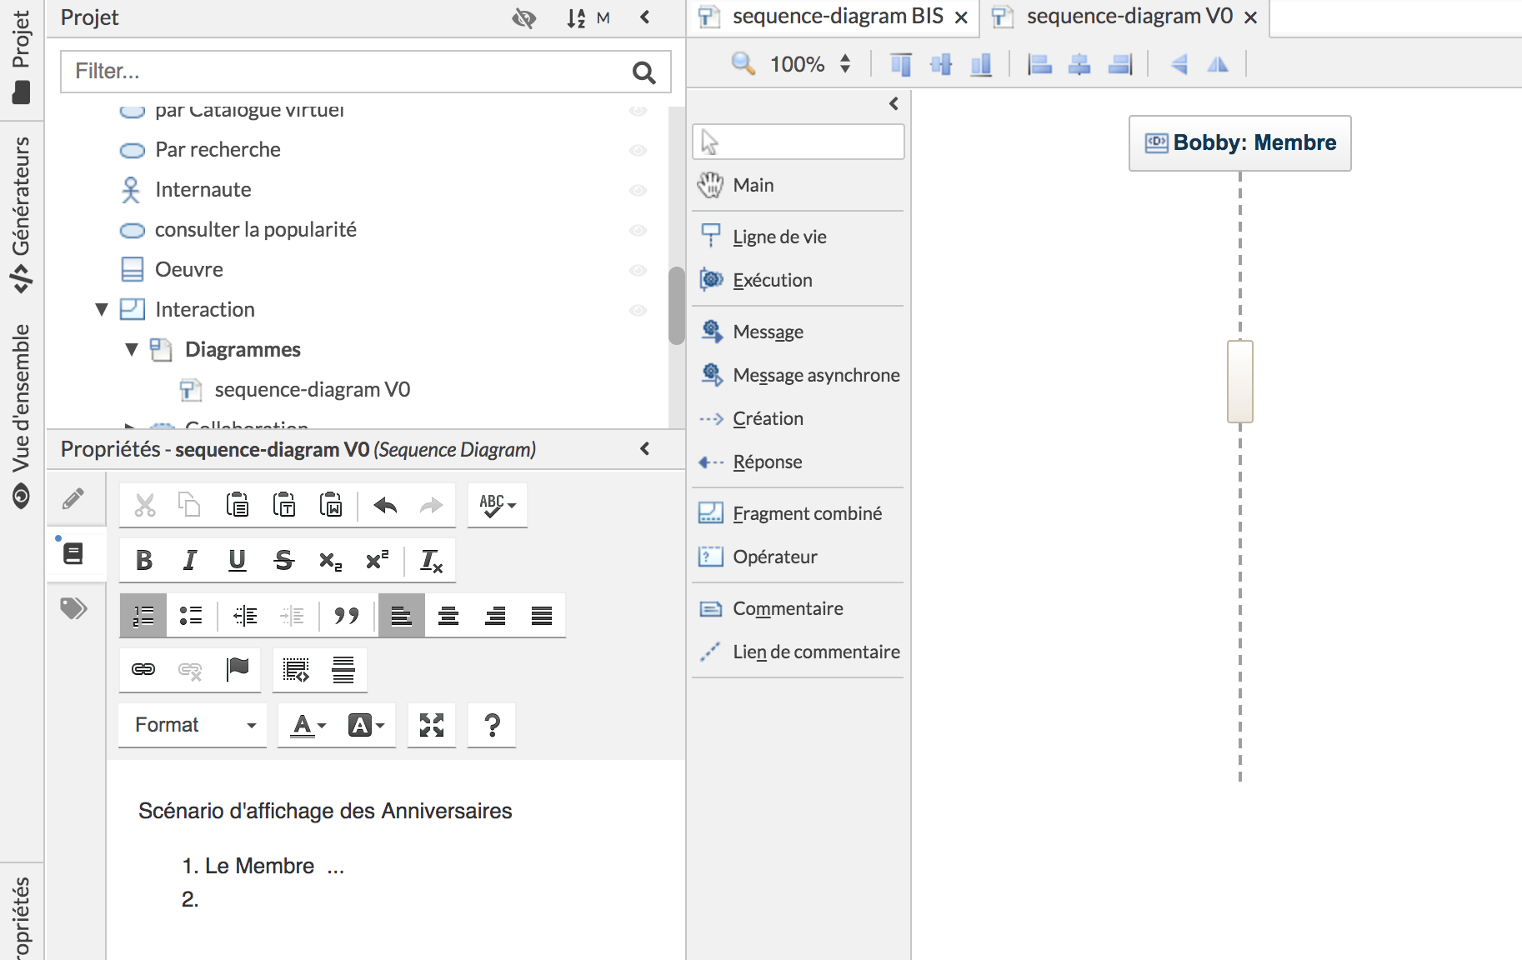Choose the Fragment combiné tool
This screenshot has height=960, width=1522.
(x=806, y=513)
